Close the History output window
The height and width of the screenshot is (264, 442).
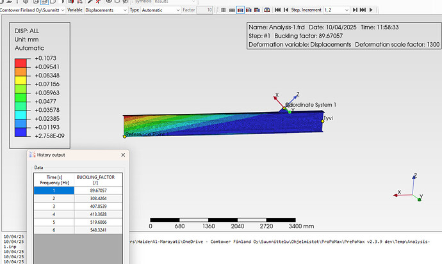point(122,155)
